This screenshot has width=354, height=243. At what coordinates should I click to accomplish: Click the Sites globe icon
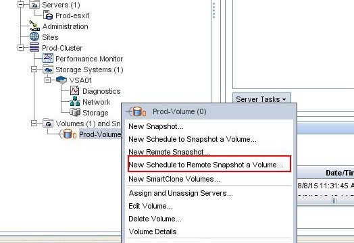34,36
